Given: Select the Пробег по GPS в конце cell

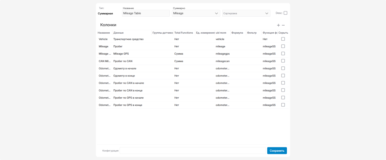Looking at the screenshot, I should (128, 105).
